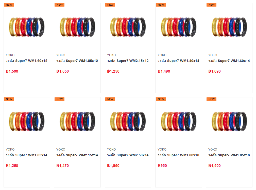Open the Super7 WM1.60x14 rim product image
256x190 pixels.
229,27
